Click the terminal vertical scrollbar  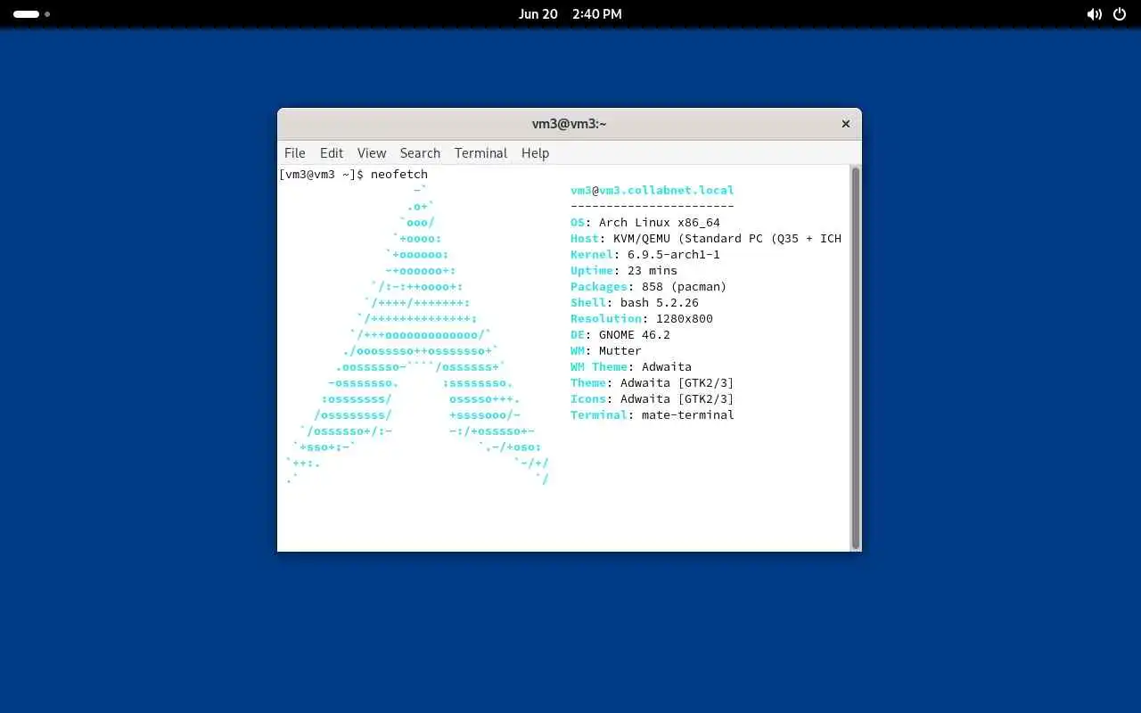856,356
